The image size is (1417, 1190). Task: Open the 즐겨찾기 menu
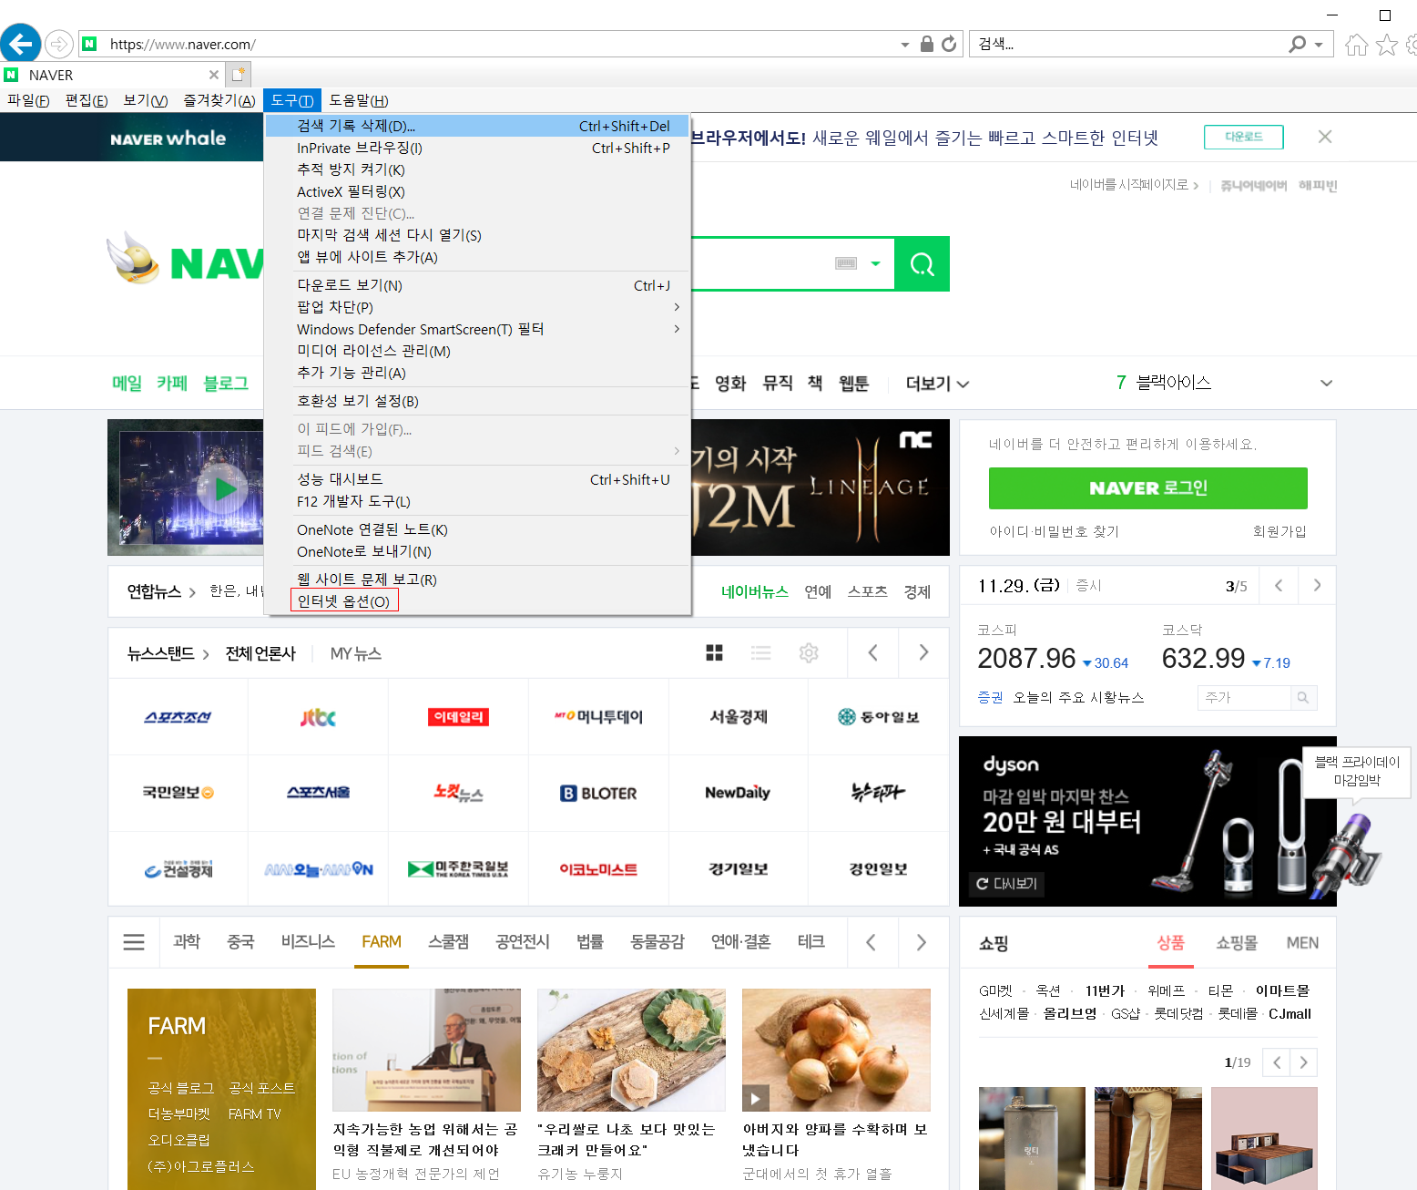point(219,100)
